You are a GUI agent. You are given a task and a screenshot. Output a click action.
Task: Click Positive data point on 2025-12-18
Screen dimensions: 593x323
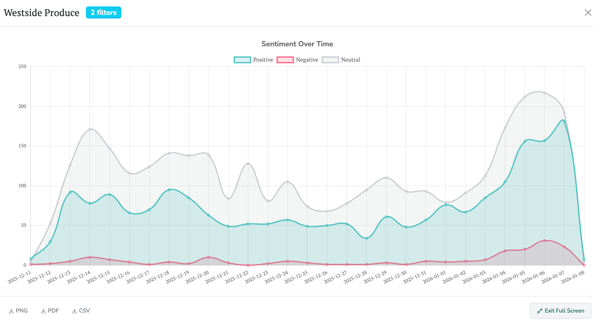pos(169,190)
